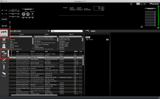This screenshot has height=99, width=160.
Task: Select 'Chill out' in the Genre list
Action: (x=12, y=40)
